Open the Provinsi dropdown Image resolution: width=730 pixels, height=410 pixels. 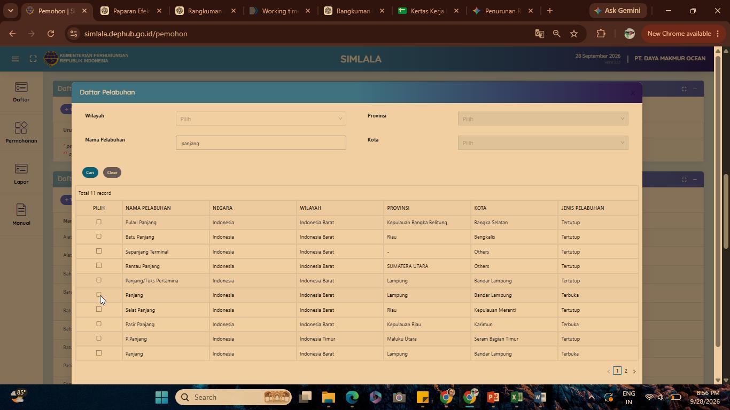(543, 119)
